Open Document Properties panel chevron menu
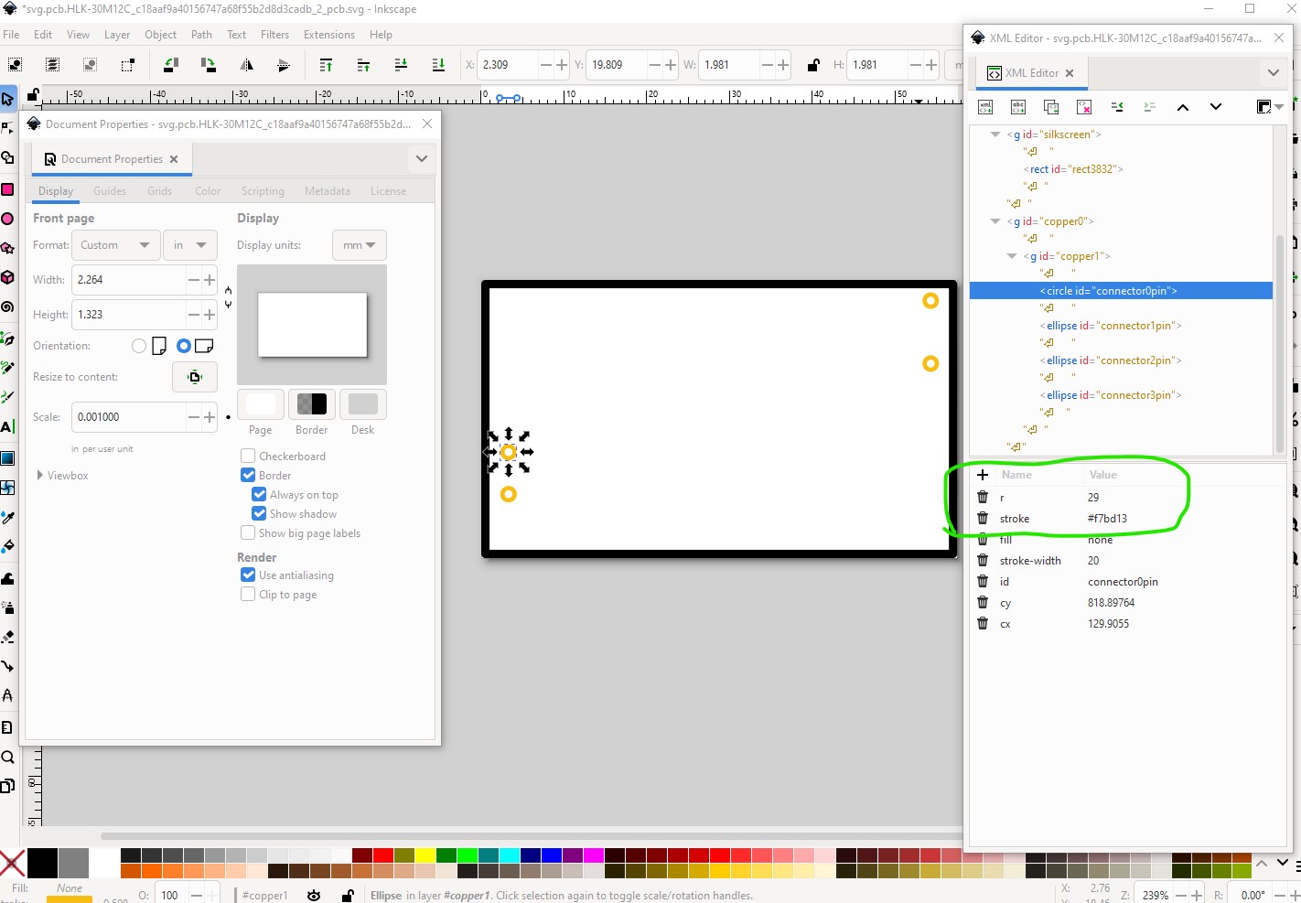 (x=422, y=158)
